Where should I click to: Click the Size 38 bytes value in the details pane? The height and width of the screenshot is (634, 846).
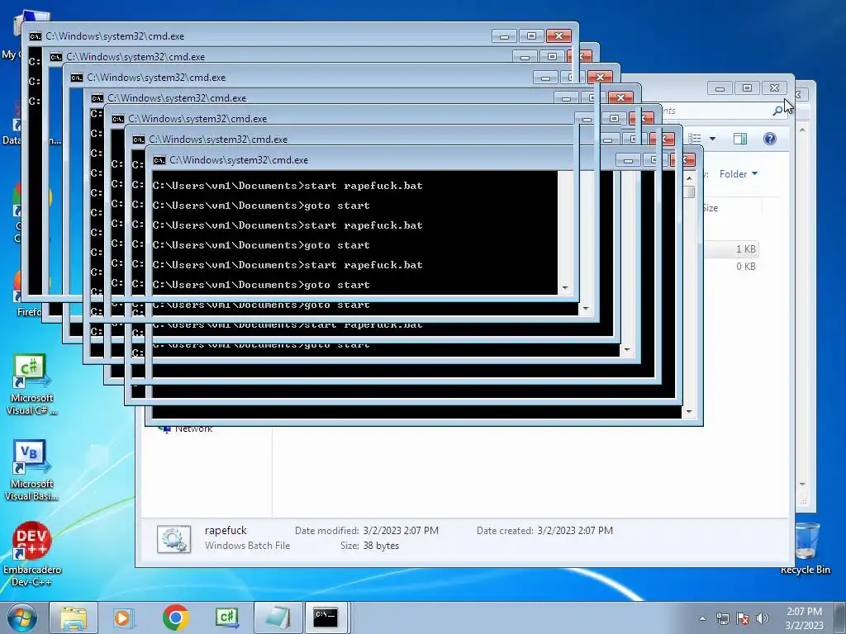coord(381,546)
